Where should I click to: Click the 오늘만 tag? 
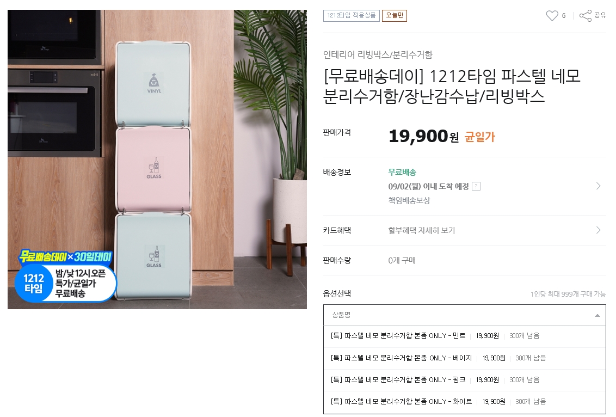[395, 15]
